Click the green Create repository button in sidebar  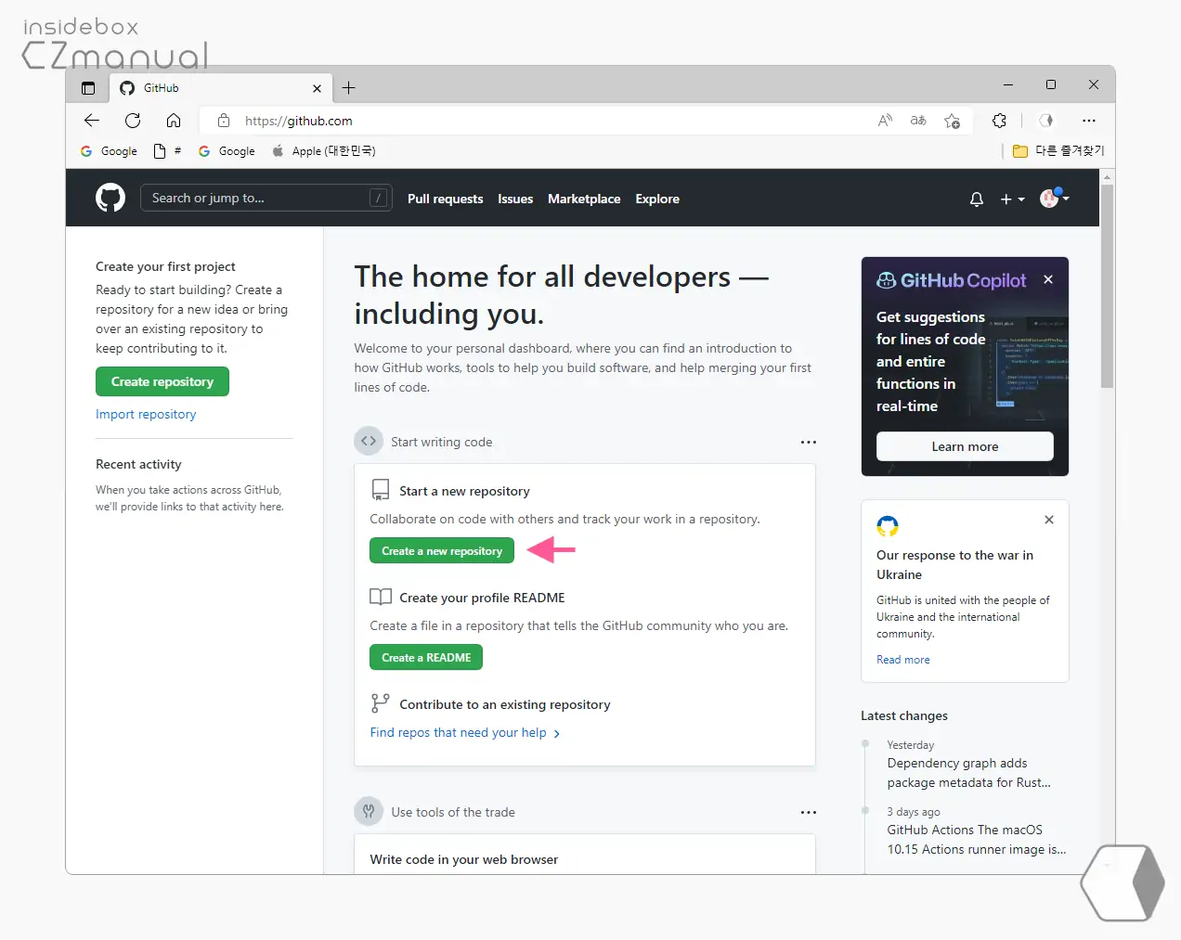click(x=162, y=381)
